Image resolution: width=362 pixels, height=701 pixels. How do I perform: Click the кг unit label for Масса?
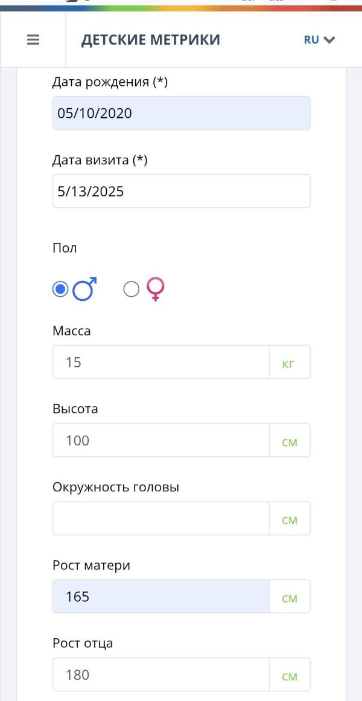click(x=290, y=364)
